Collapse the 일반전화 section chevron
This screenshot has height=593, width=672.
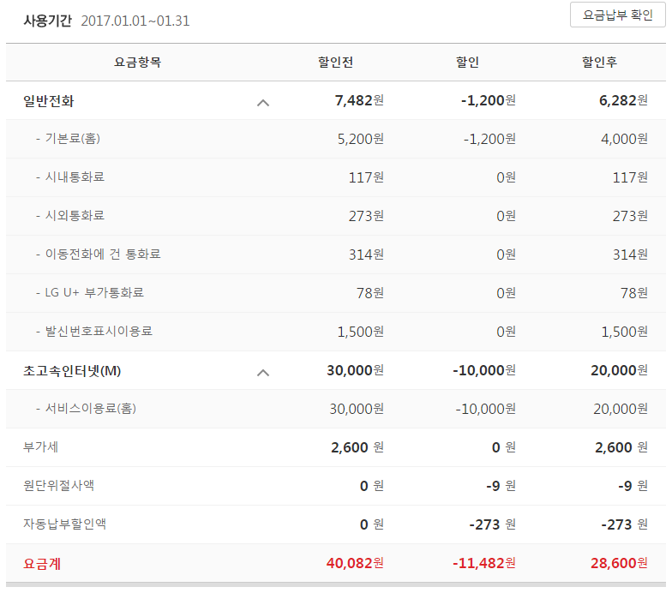coord(263,102)
